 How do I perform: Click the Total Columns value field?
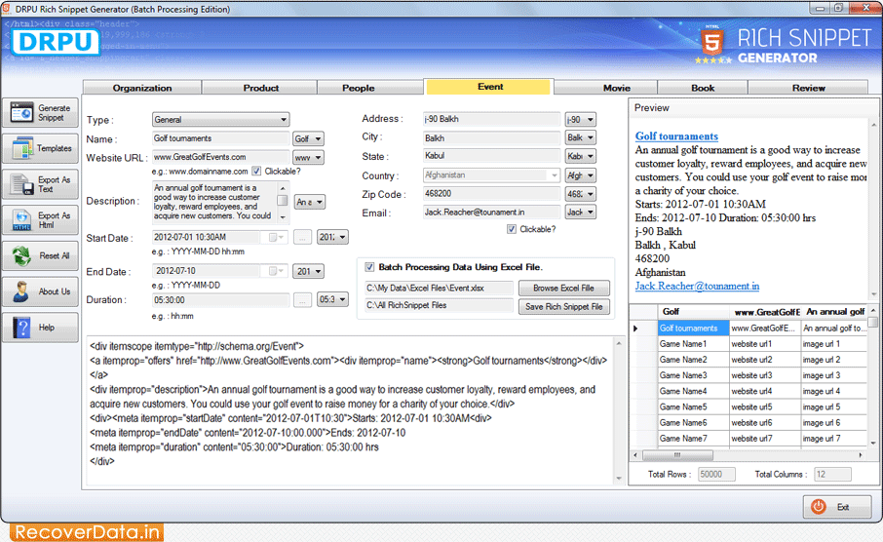coord(832,475)
